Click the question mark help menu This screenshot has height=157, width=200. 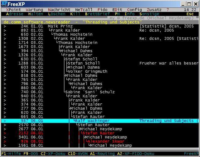click(168, 10)
